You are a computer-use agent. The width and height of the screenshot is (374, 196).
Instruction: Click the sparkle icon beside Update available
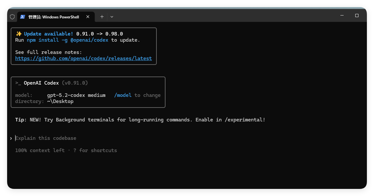(x=19, y=34)
